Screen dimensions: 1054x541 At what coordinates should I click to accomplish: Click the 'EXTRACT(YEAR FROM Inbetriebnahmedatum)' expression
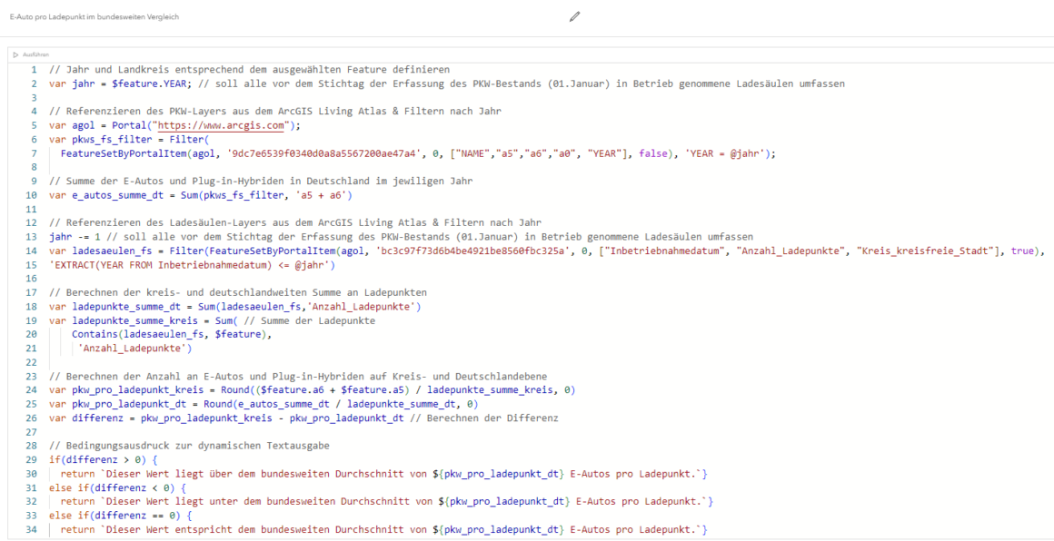coord(161,264)
